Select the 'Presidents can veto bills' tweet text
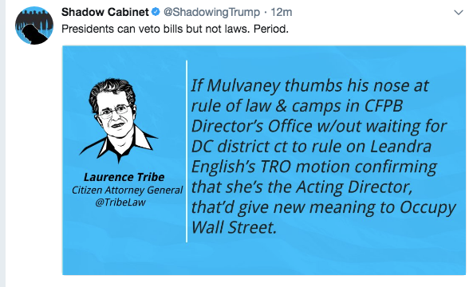Image resolution: width=469 pixels, height=287 pixels. (x=175, y=29)
